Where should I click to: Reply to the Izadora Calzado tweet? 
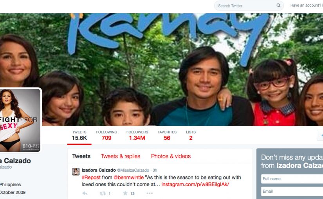pos(85,193)
